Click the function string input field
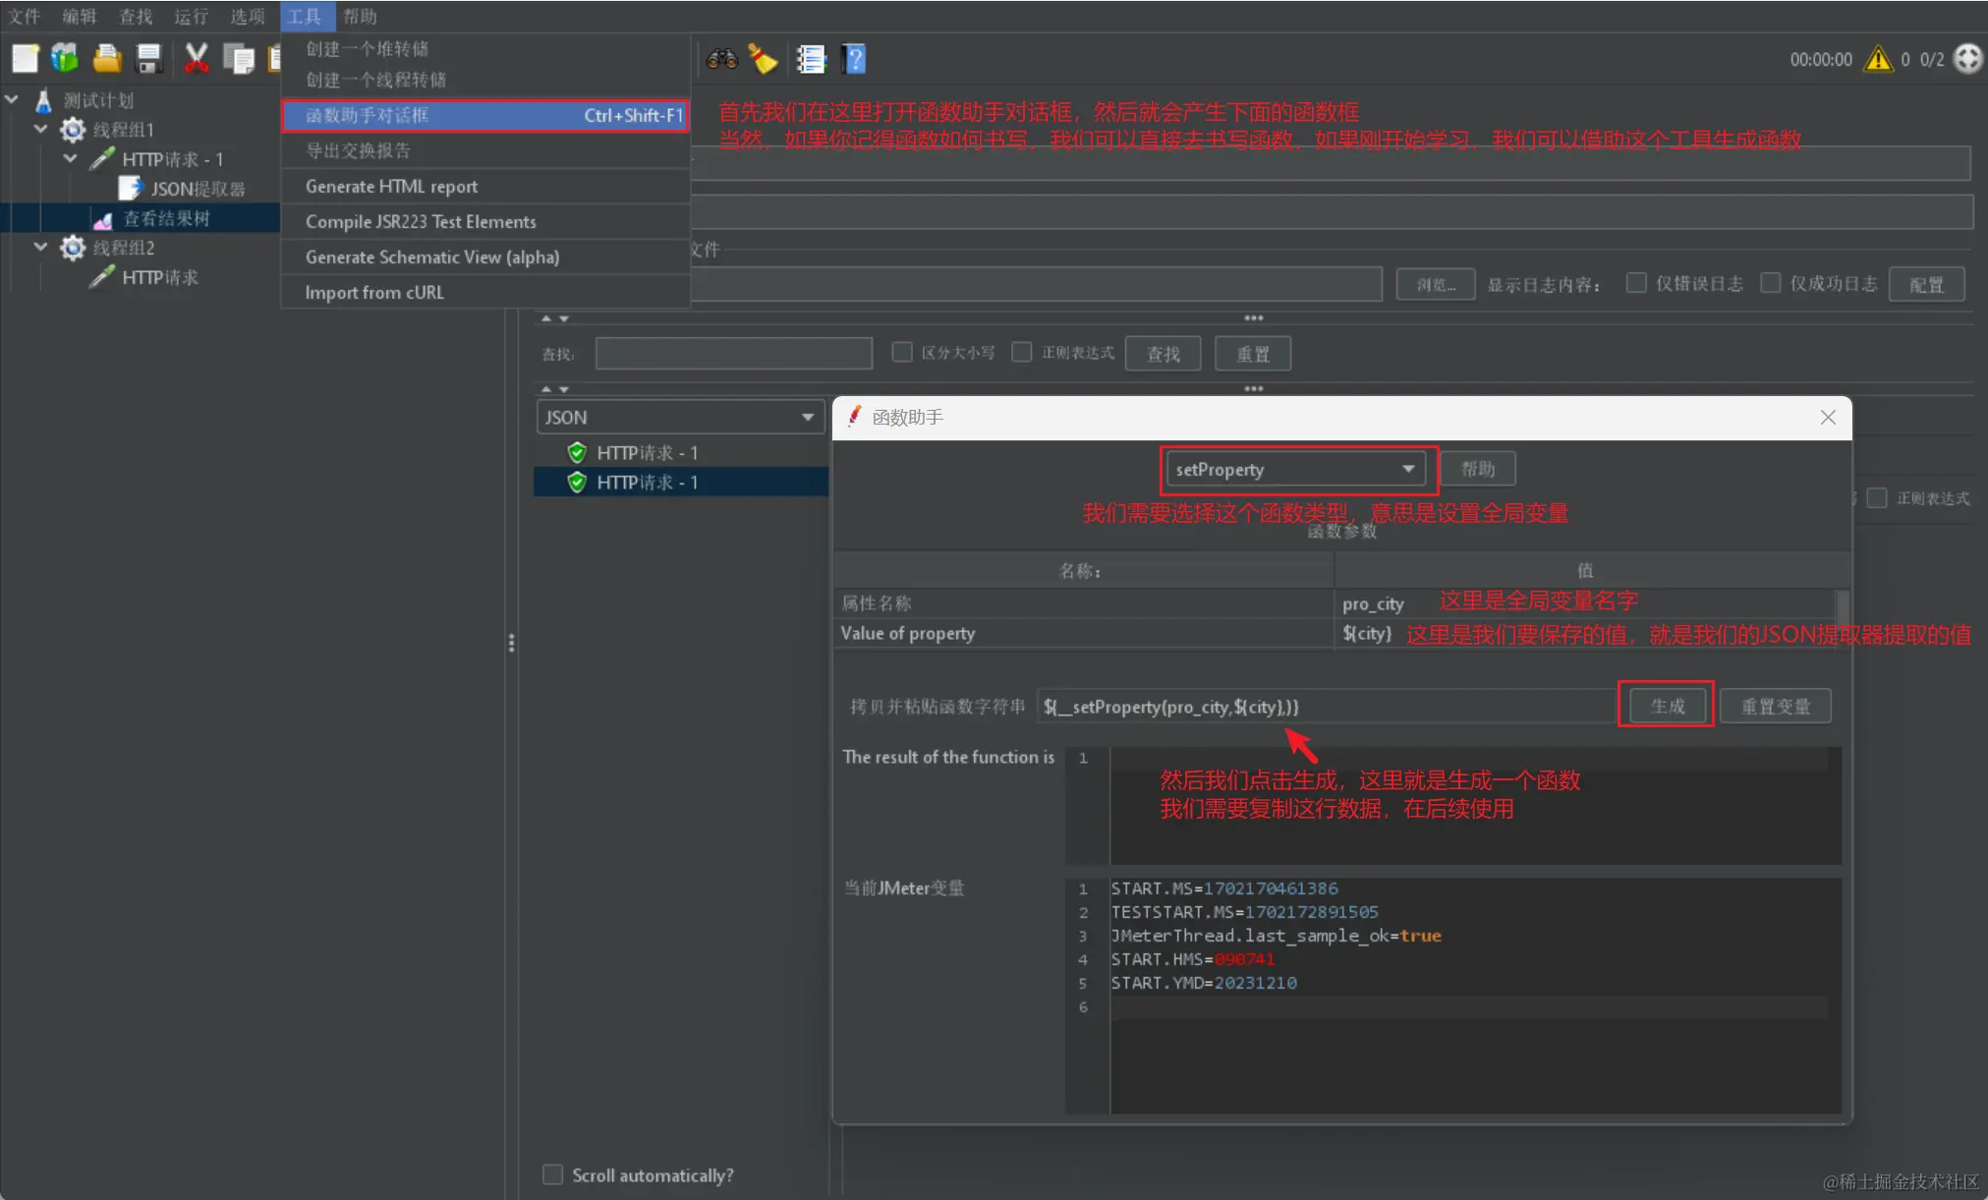1988x1200 pixels. click(x=1325, y=706)
